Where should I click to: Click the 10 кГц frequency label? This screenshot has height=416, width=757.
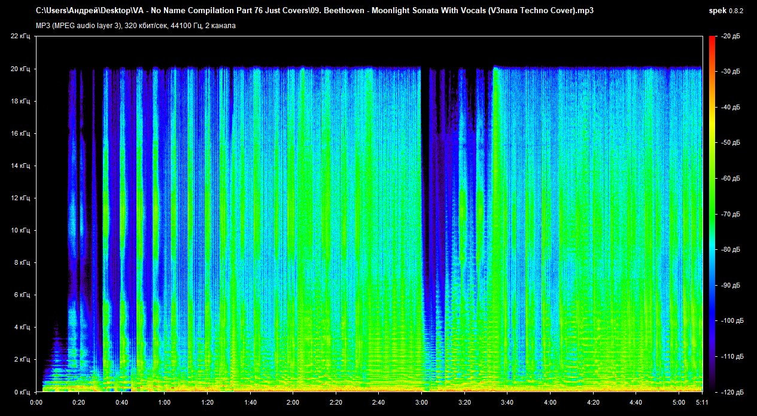pos(22,230)
